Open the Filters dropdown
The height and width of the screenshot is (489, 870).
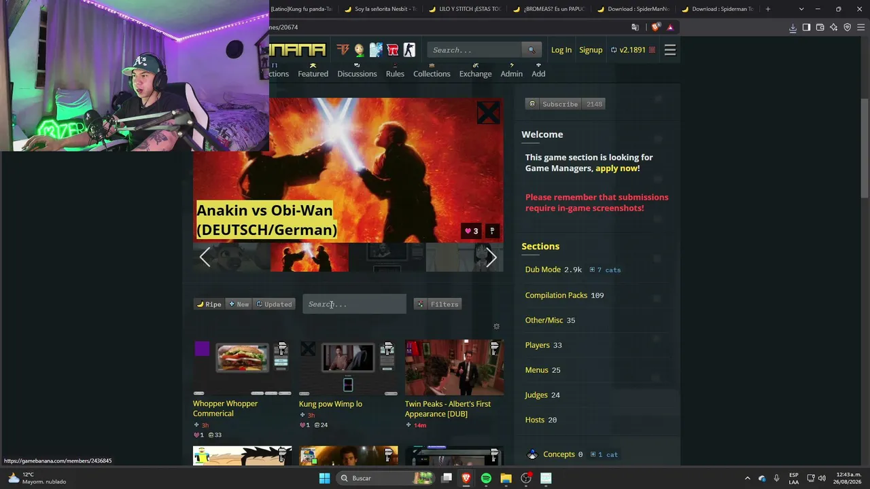tap(439, 304)
